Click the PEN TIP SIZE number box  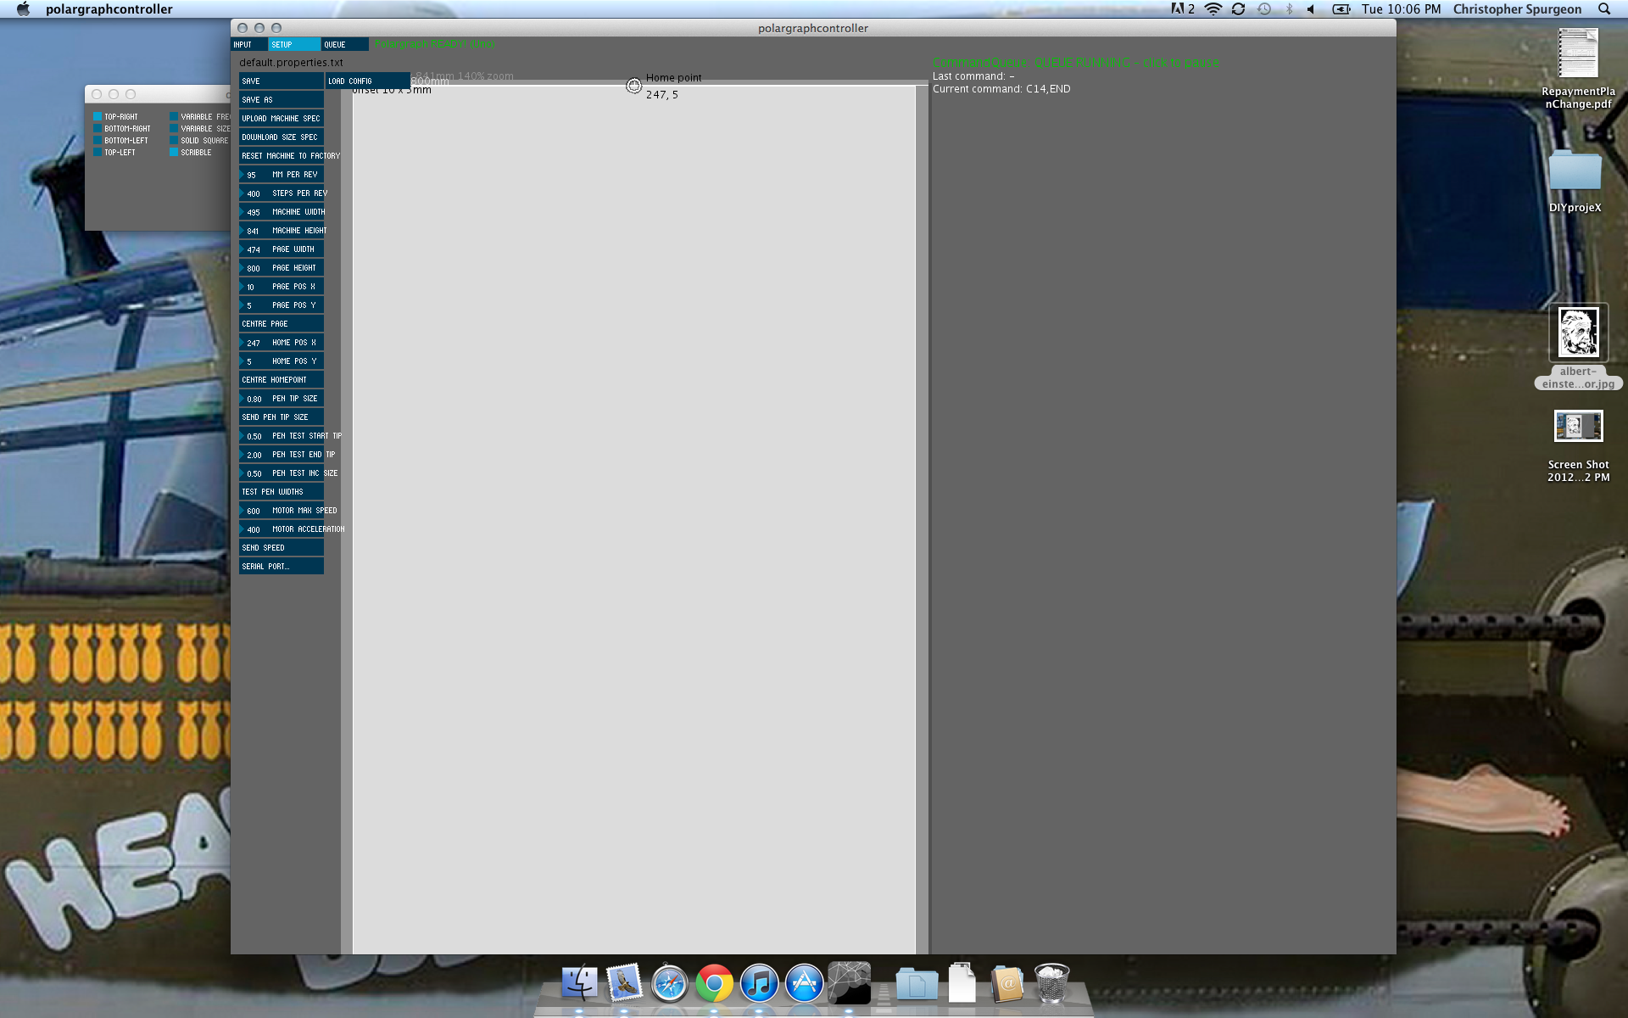pos(281,399)
